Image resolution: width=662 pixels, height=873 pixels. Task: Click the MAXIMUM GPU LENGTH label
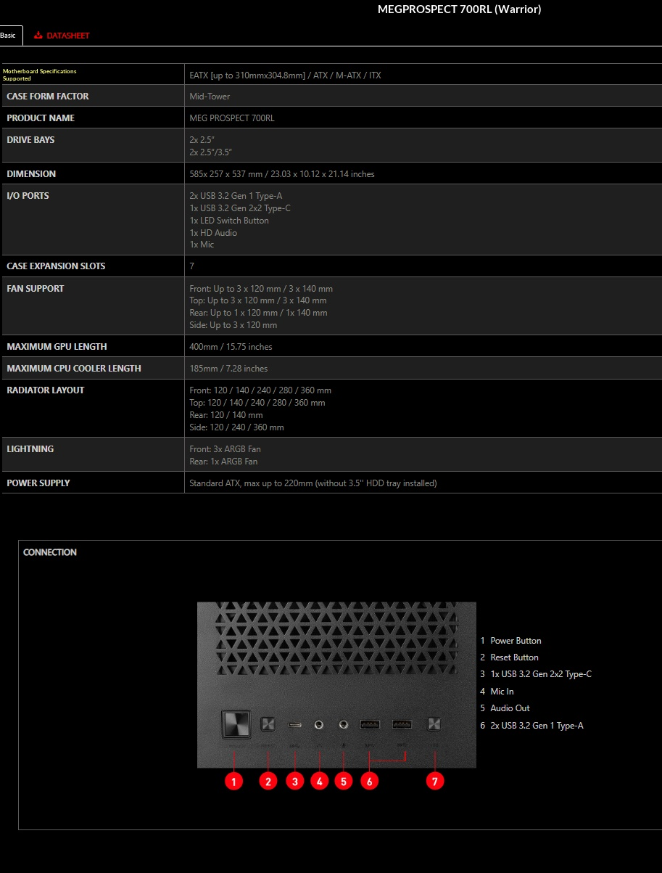[x=57, y=347]
